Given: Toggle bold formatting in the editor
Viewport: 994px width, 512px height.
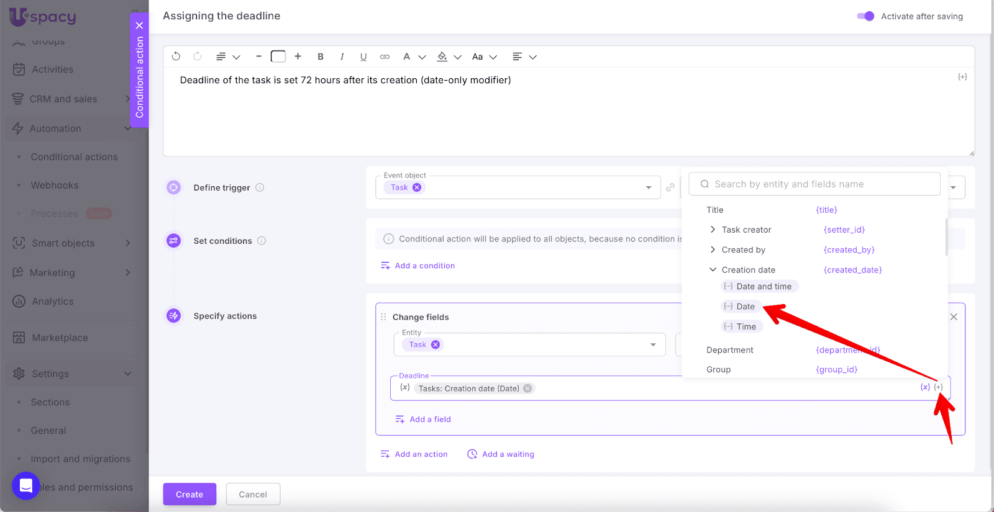Looking at the screenshot, I should click(x=321, y=56).
